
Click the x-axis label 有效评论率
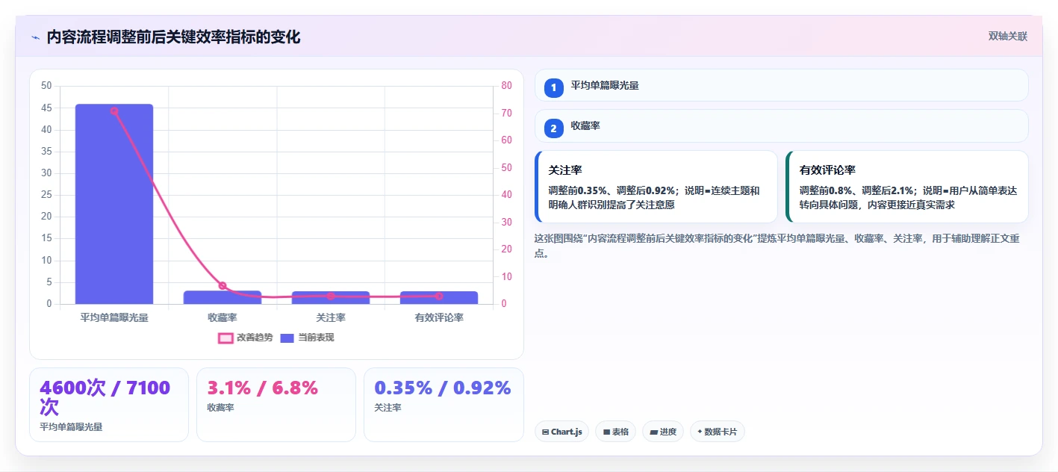439,317
